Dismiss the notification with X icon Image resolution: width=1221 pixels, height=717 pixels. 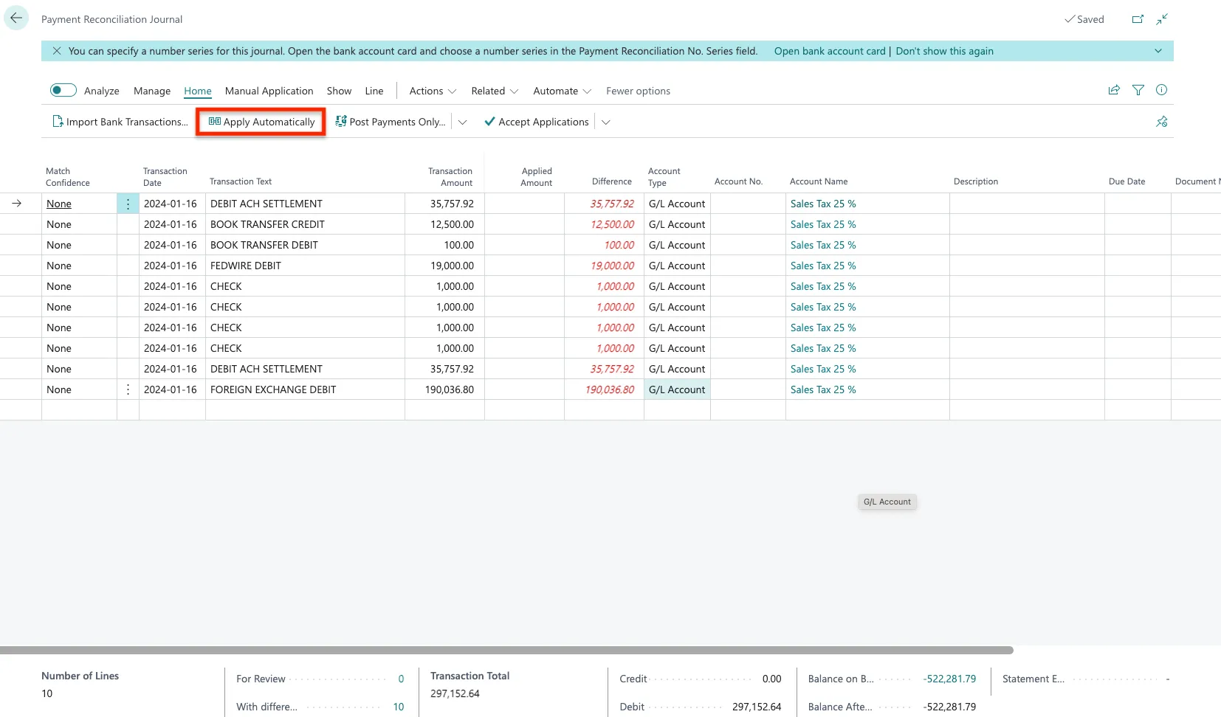[56, 51]
